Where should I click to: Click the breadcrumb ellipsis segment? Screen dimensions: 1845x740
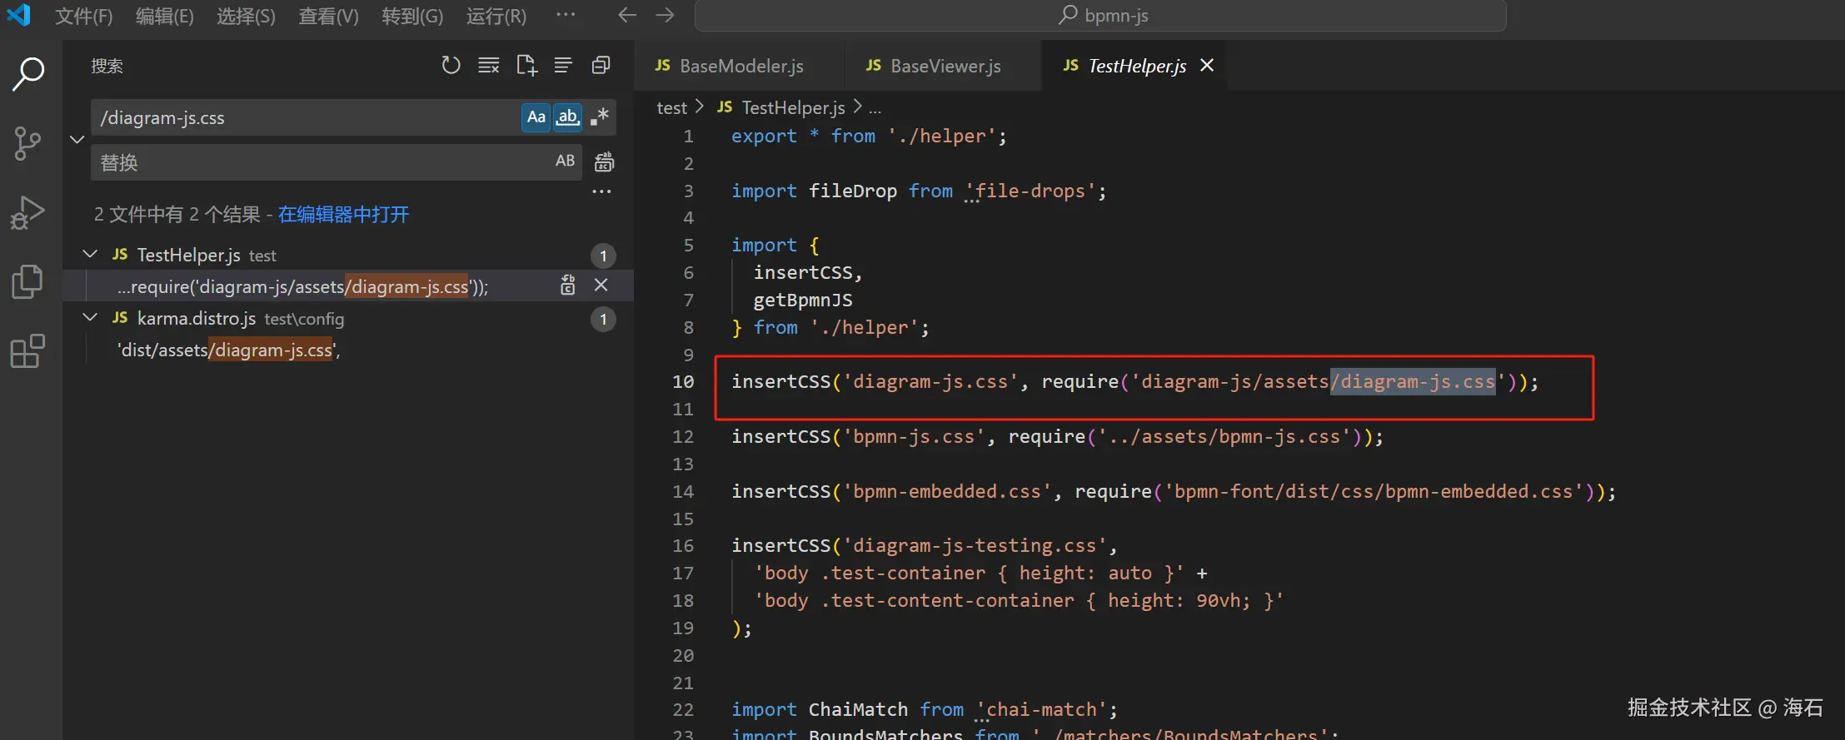(875, 108)
